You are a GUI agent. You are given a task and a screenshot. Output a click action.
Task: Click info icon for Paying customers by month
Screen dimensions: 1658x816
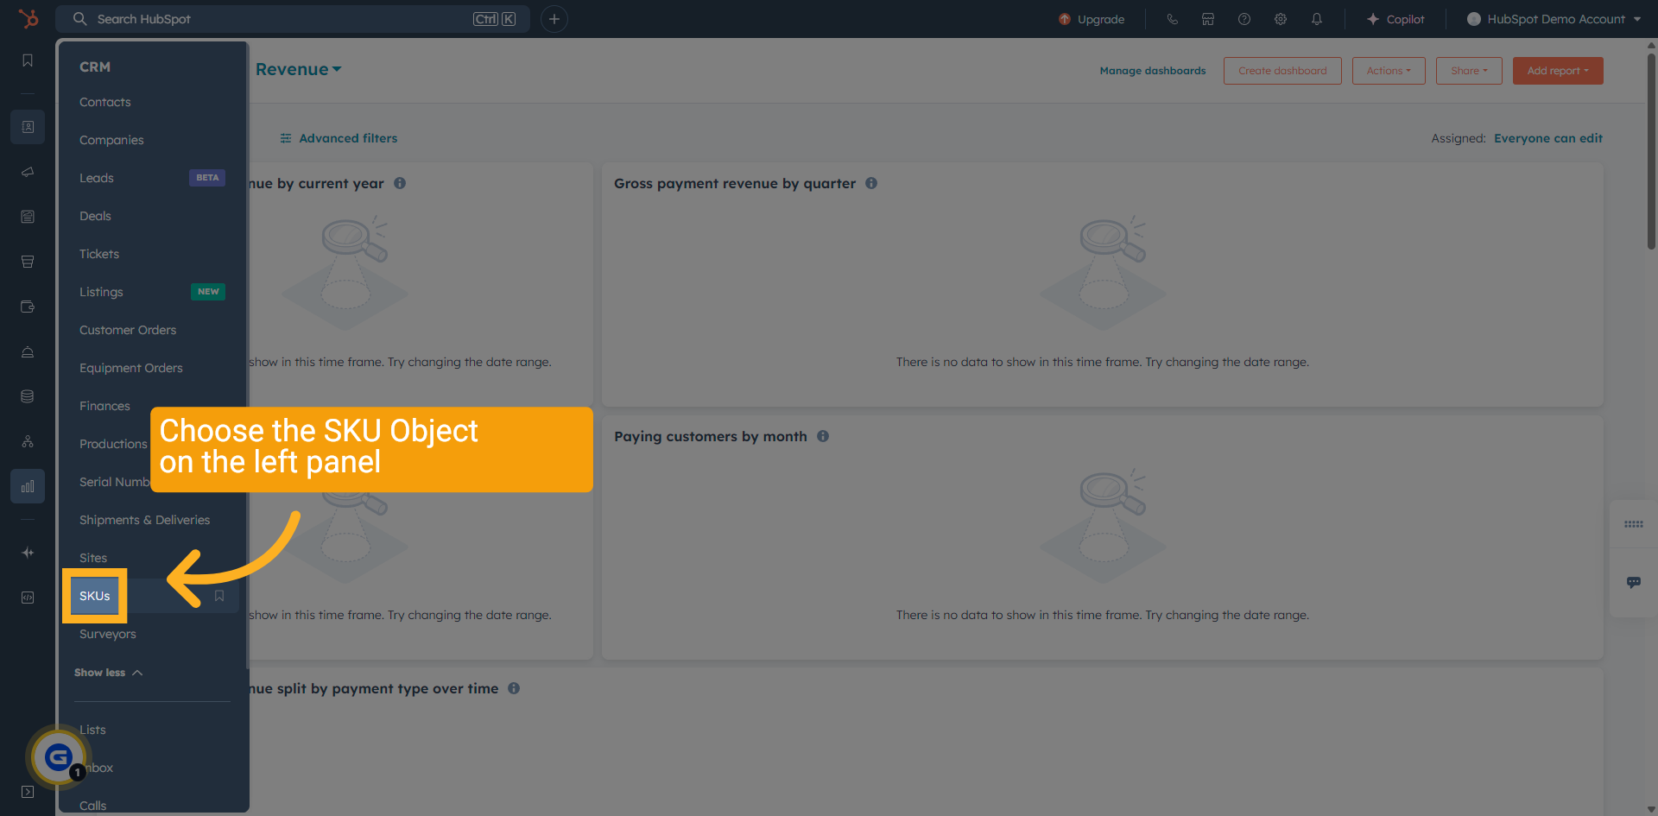click(x=823, y=436)
